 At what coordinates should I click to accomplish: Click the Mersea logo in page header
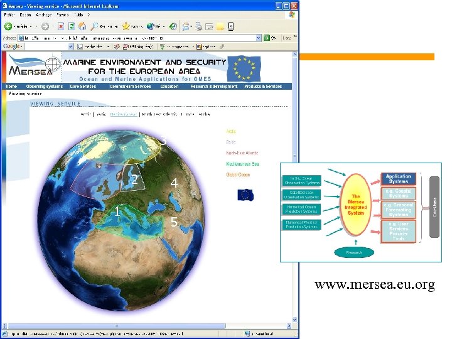[x=34, y=66]
